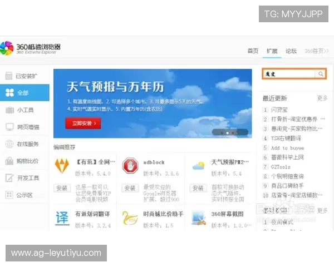Image resolution: width=334 pixels, height=267 pixels.
Task: Click 版本号: 3.8.6 under adblock
Action: 161,174
